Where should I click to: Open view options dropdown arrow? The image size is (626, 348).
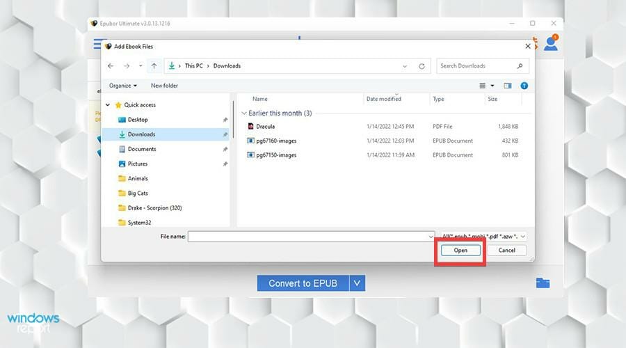pos(492,86)
